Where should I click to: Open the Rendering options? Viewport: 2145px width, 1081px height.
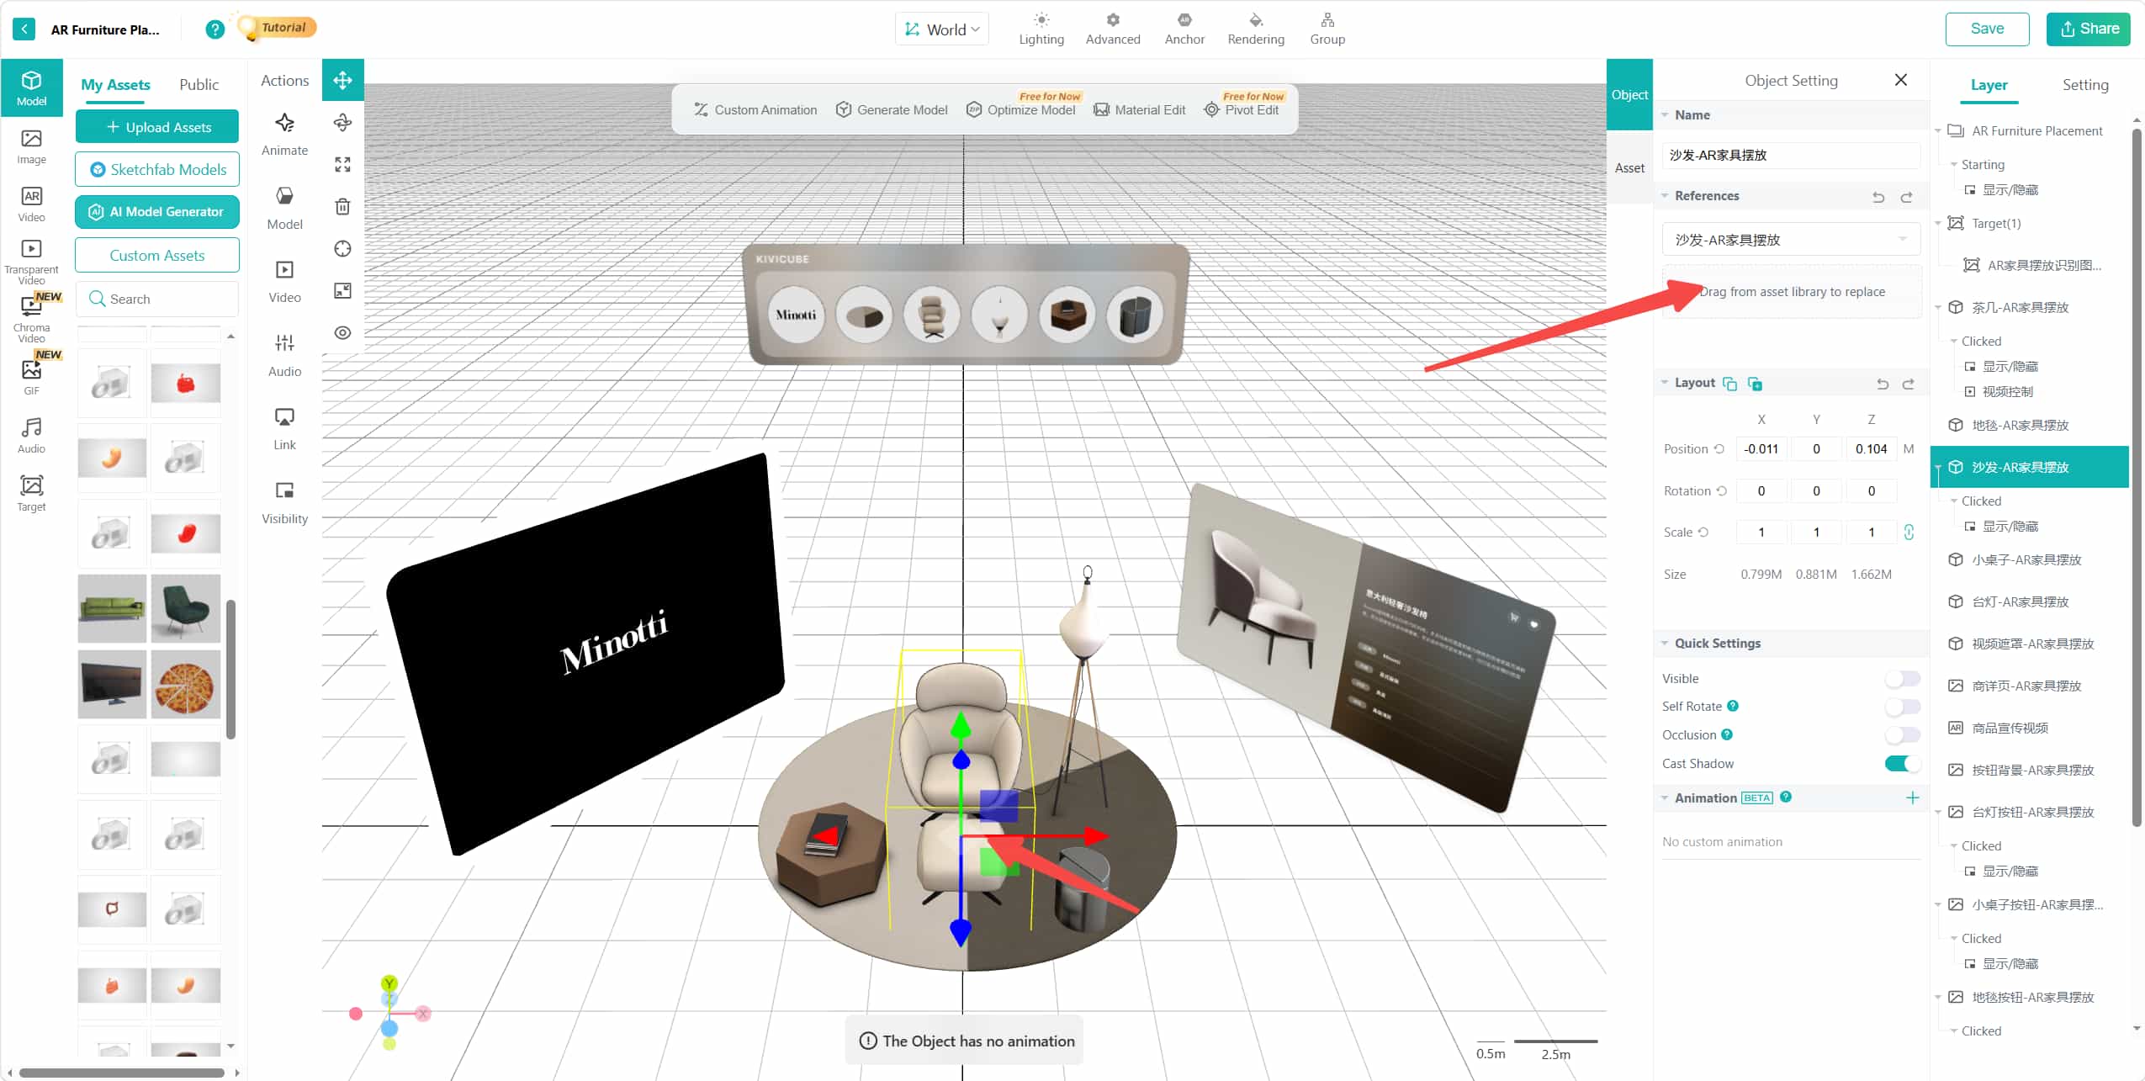1256,29
